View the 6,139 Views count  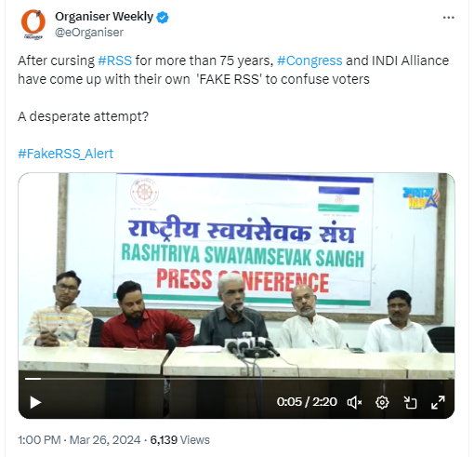(x=179, y=440)
